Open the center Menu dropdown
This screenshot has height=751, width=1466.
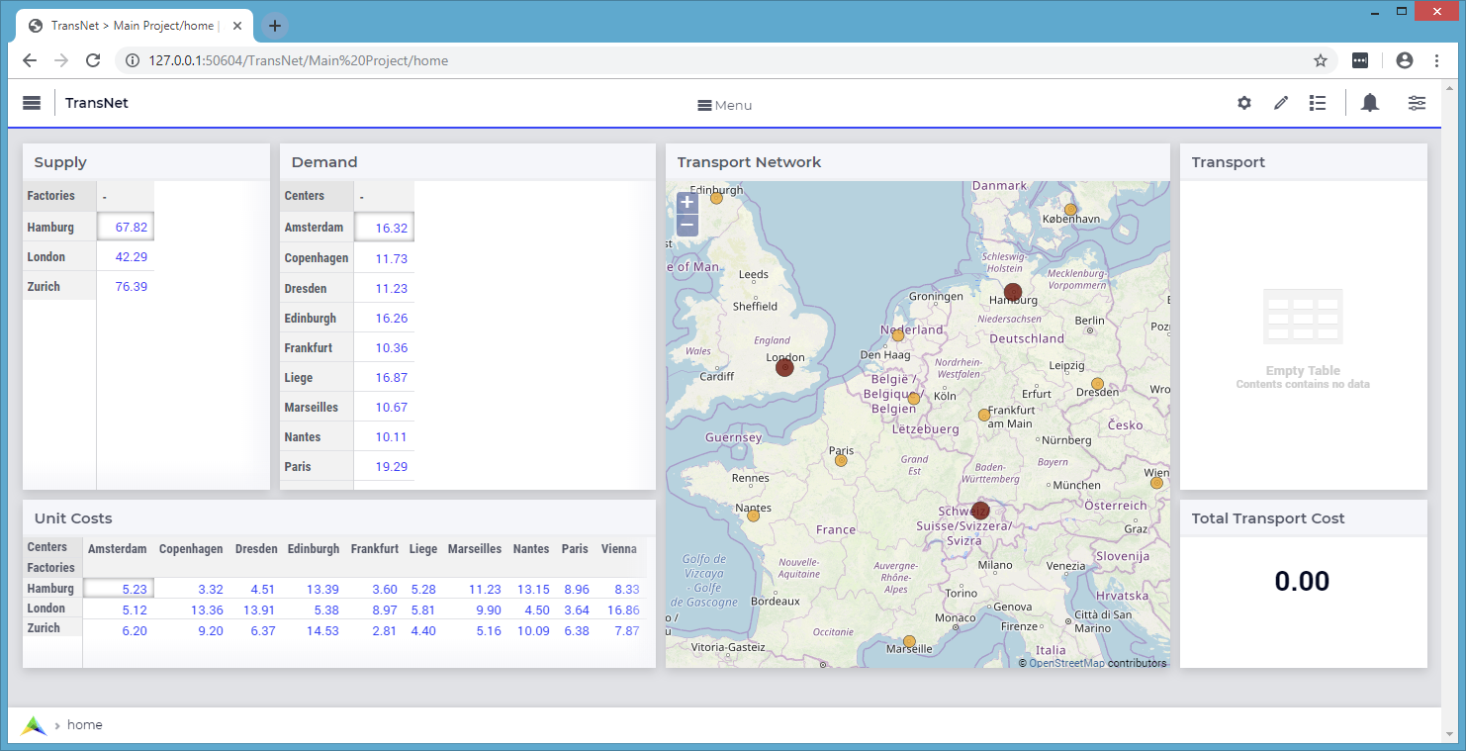click(725, 105)
